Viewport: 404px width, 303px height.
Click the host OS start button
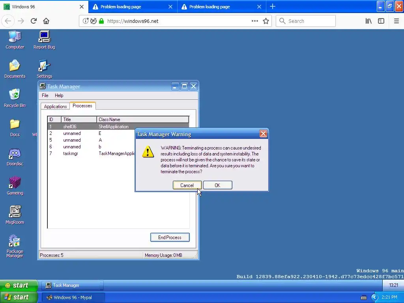pos(19,297)
